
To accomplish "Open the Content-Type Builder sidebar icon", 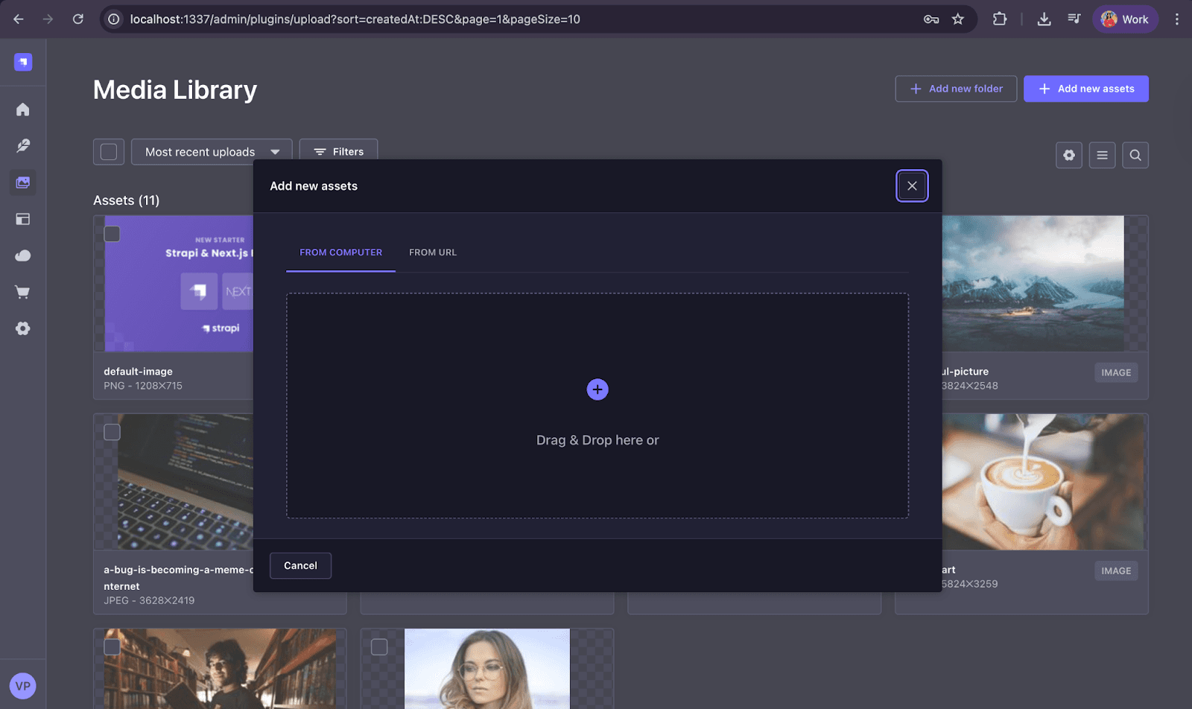I will tap(22, 219).
